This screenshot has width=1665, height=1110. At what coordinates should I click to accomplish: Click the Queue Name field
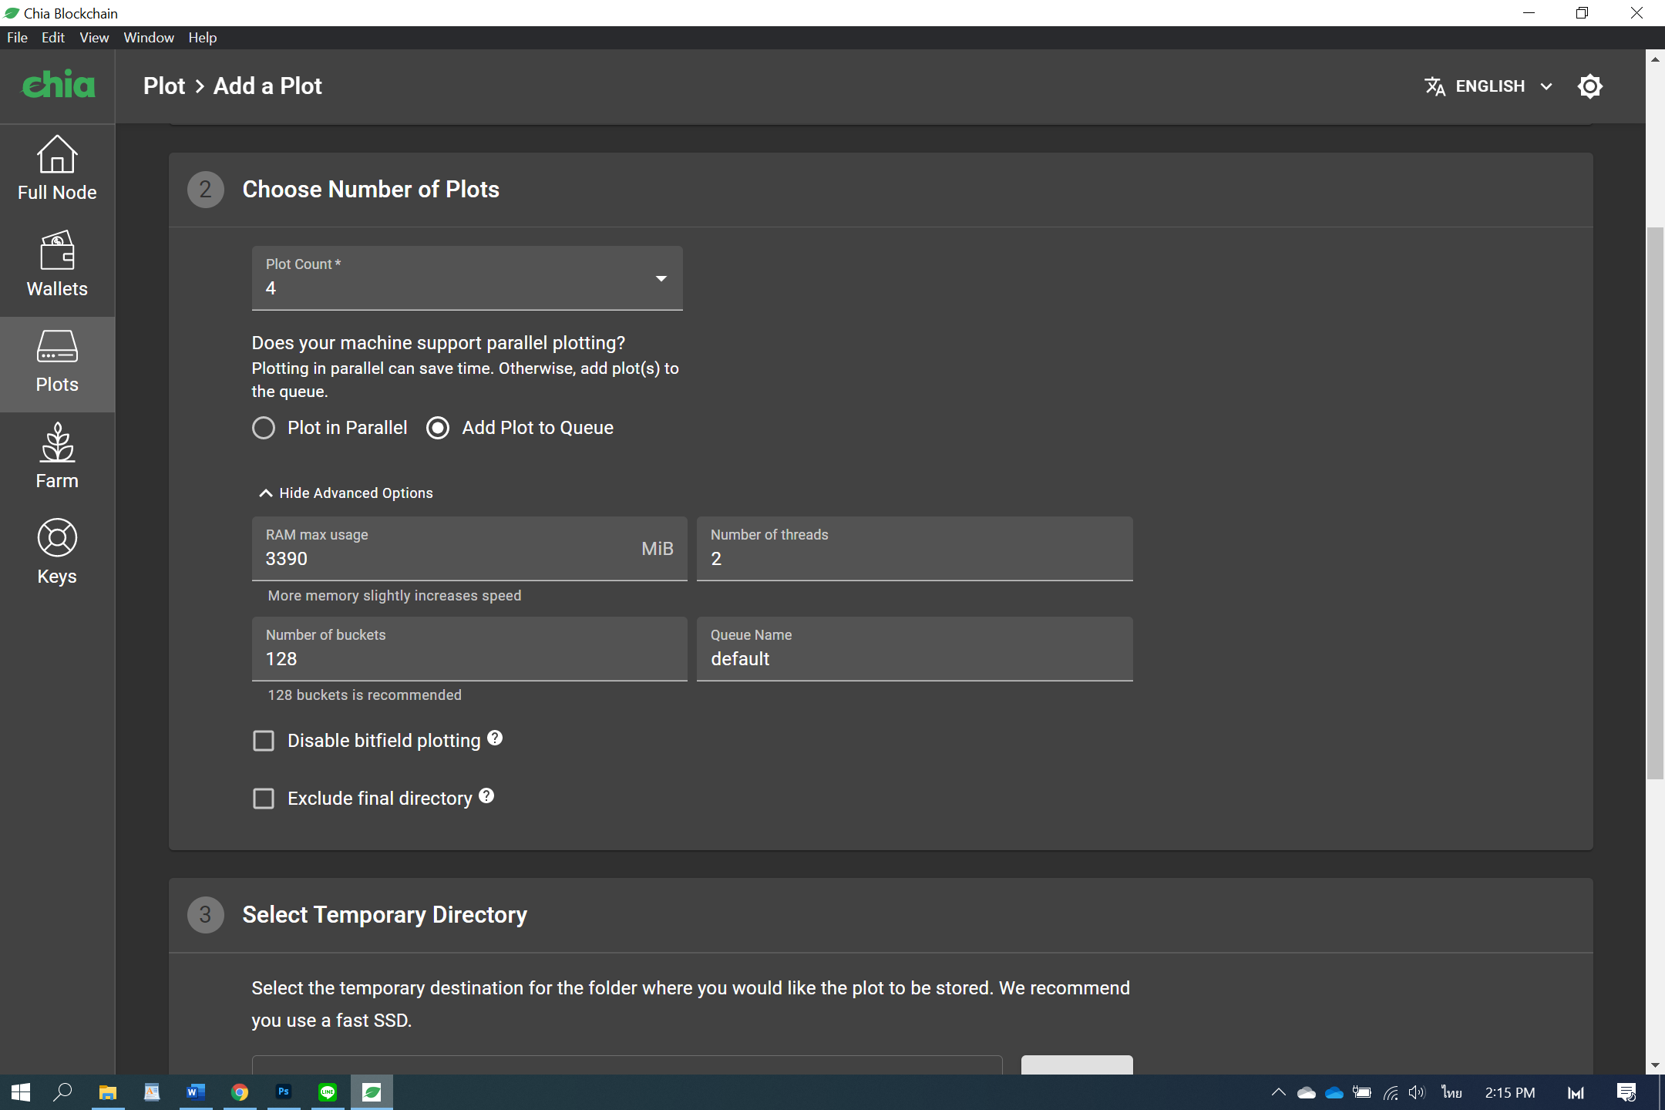[x=915, y=649]
